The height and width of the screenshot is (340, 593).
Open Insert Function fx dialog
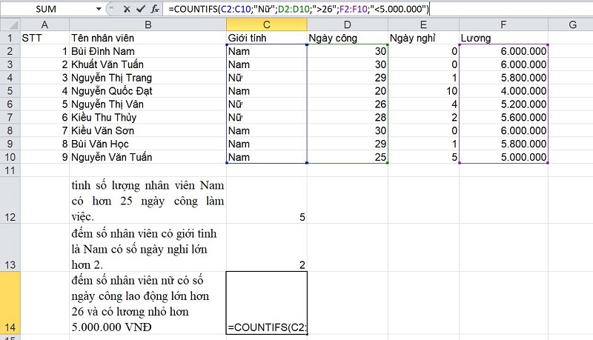pyautogui.click(x=155, y=9)
